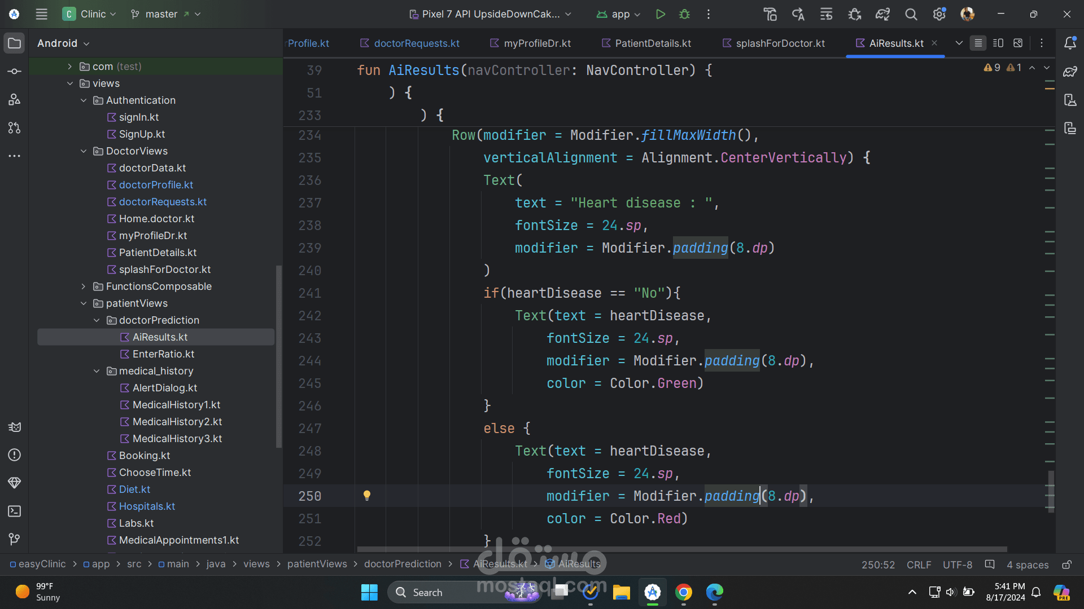
Task: Switch to the doctorRequests.kt editor tab
Action: click(416, 43)
